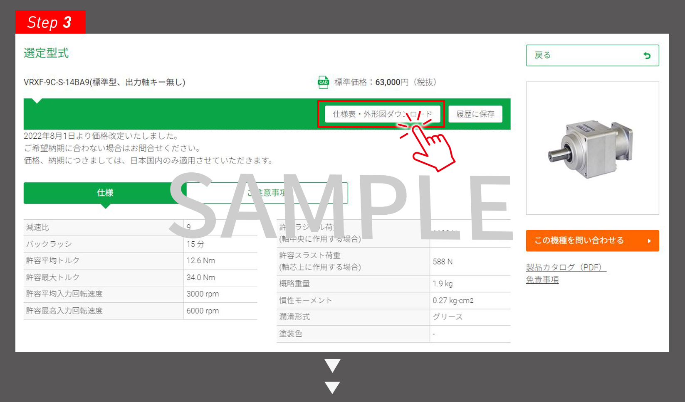
Task: Click the 許容最大トルク row label
Action: click(x=53, y=277)
